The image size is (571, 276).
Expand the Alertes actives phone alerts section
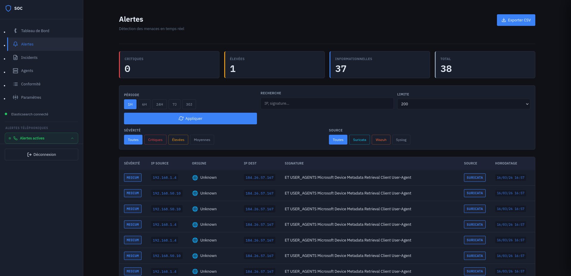pyautogui.click(x=32, y=138)
